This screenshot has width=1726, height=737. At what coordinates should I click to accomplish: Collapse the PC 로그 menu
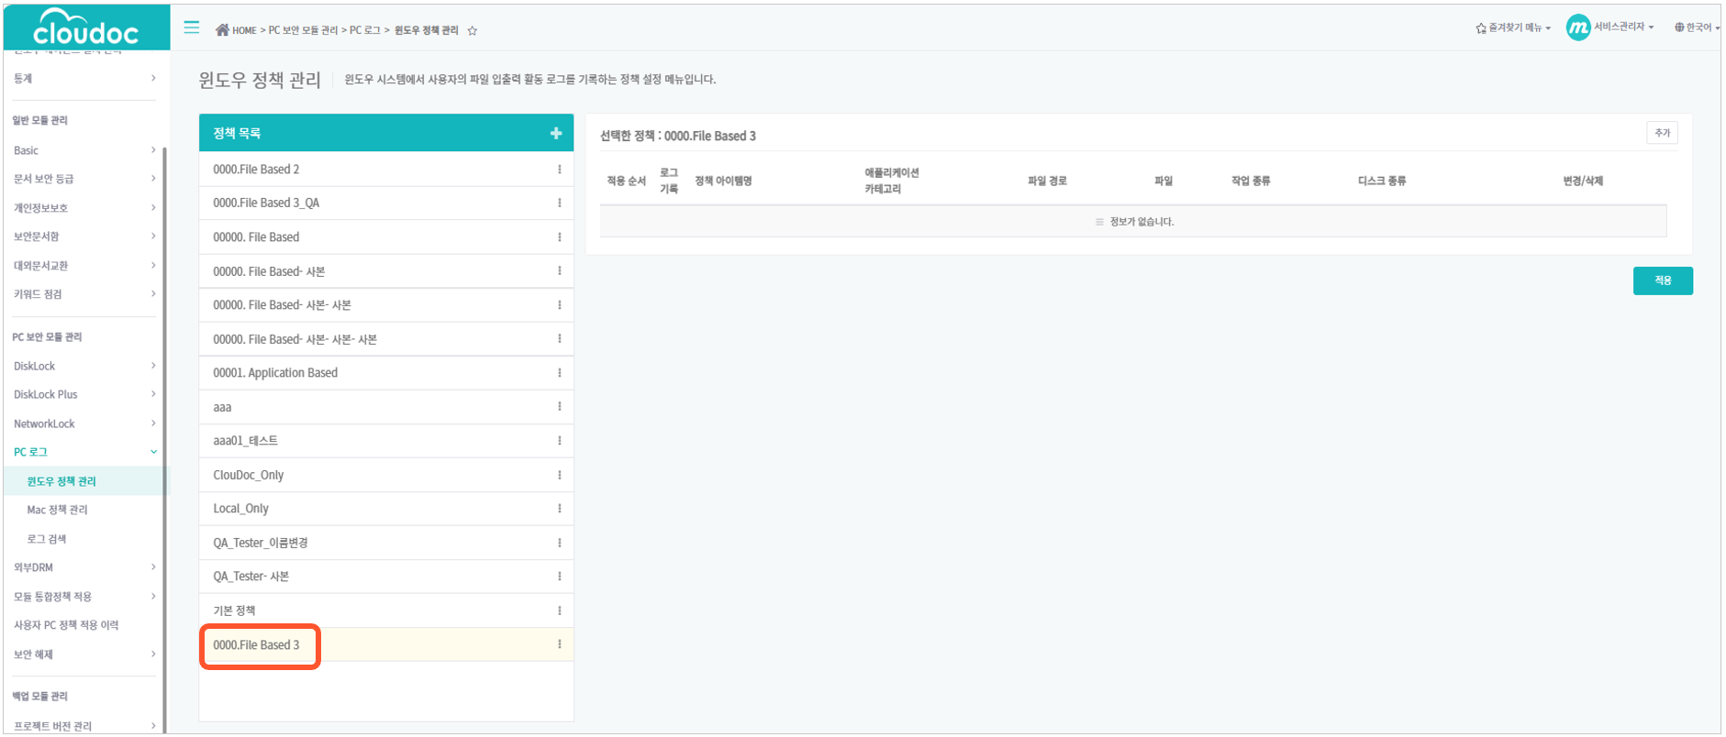pyautogui.click(x=84, y=452)
